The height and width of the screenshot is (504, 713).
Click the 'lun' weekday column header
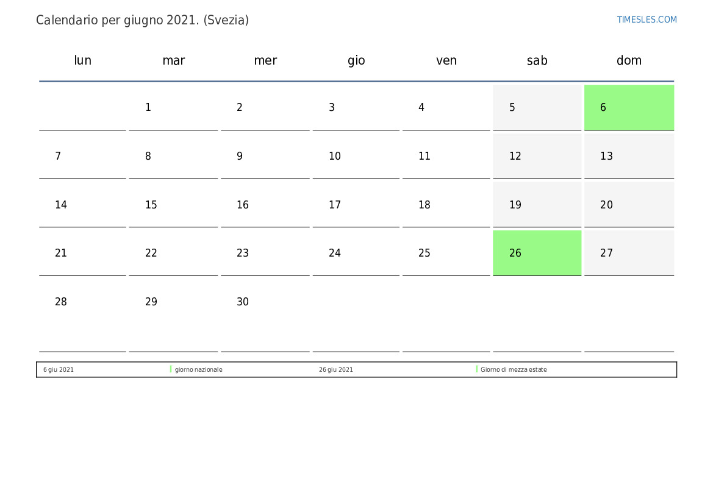point(82,60)
